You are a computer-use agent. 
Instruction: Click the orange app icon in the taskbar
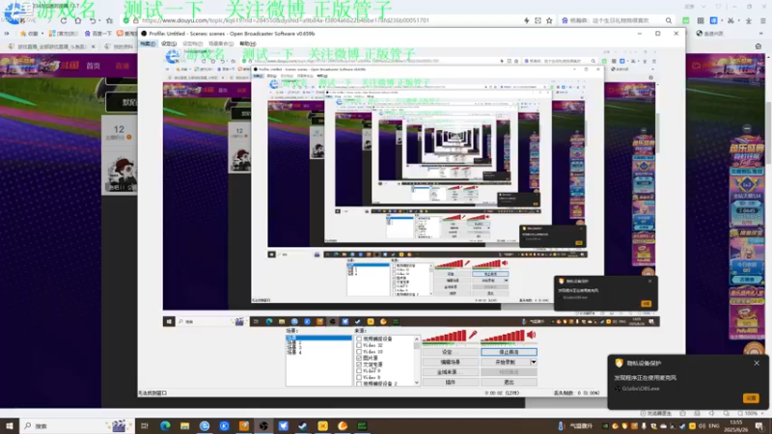pos(244,425)
